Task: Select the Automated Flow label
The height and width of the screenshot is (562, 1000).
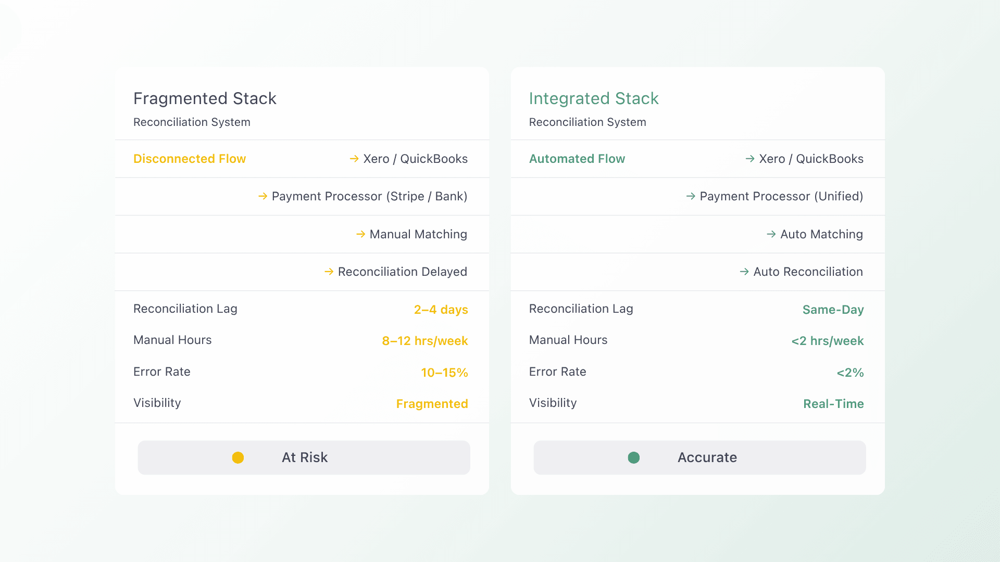Action: click(577, 159)
